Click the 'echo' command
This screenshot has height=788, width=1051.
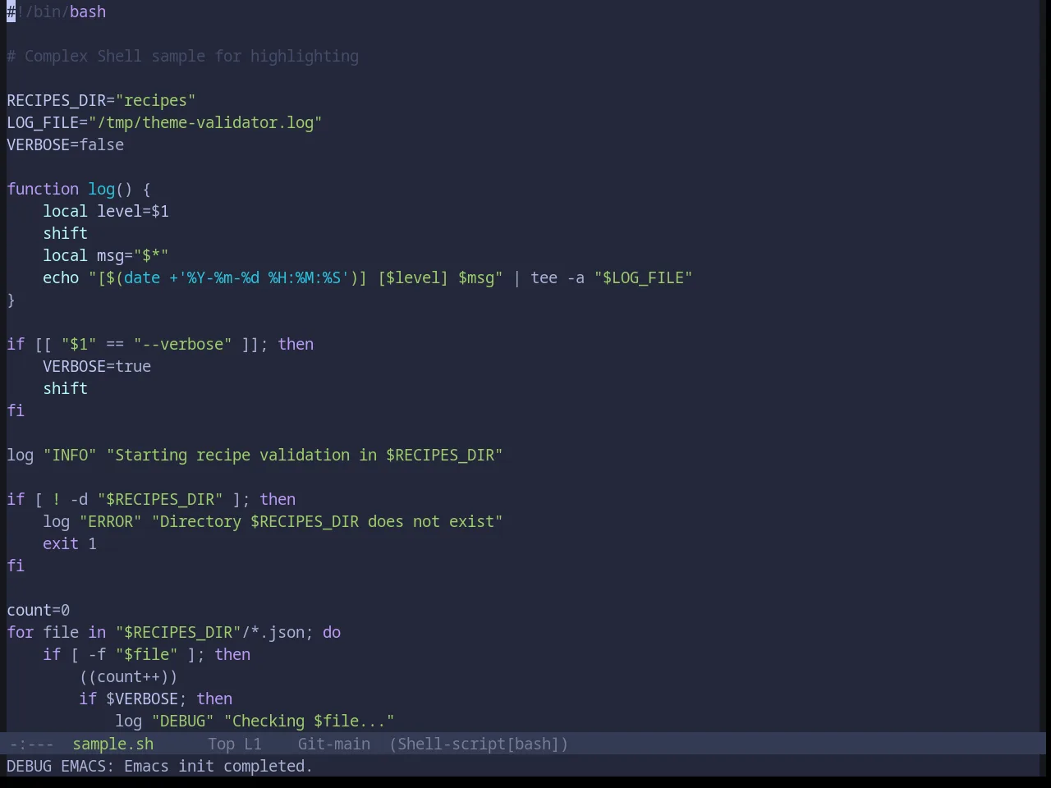click(61, 277)
